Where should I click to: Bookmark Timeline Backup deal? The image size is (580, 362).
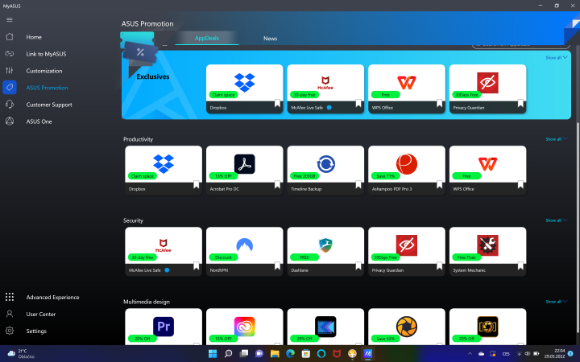358,185
